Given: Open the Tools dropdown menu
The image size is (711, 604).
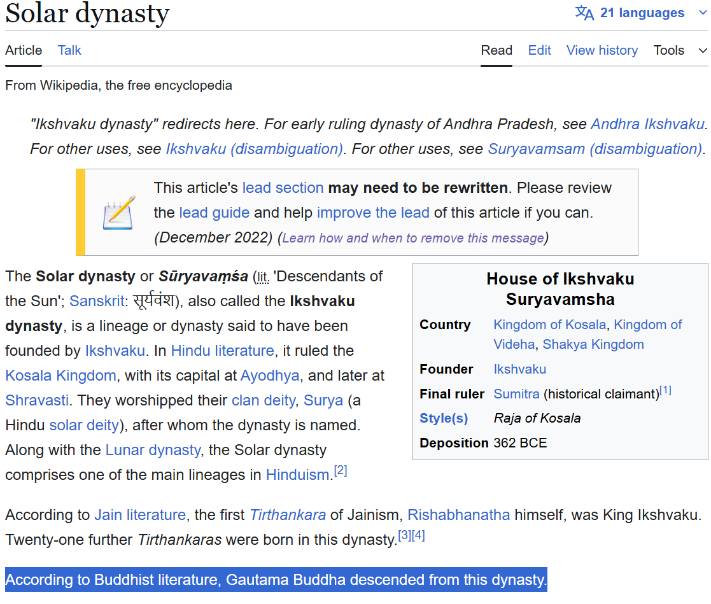Looking at the screenshot, I should point(679,50).
